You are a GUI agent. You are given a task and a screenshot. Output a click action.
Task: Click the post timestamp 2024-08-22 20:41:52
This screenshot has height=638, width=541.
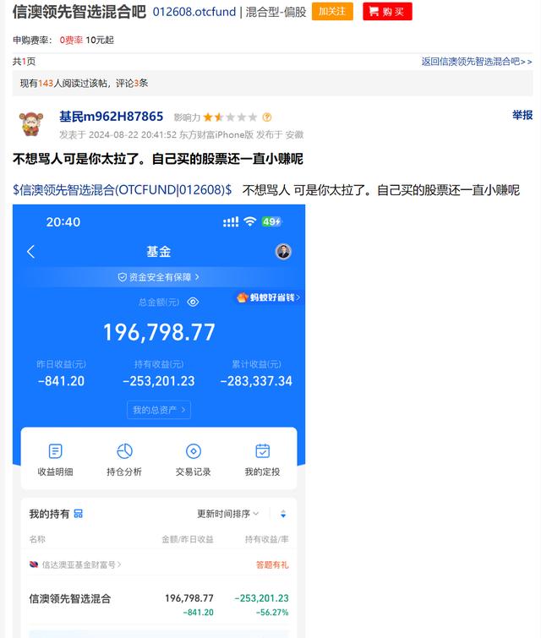click(x=133, y=134)
